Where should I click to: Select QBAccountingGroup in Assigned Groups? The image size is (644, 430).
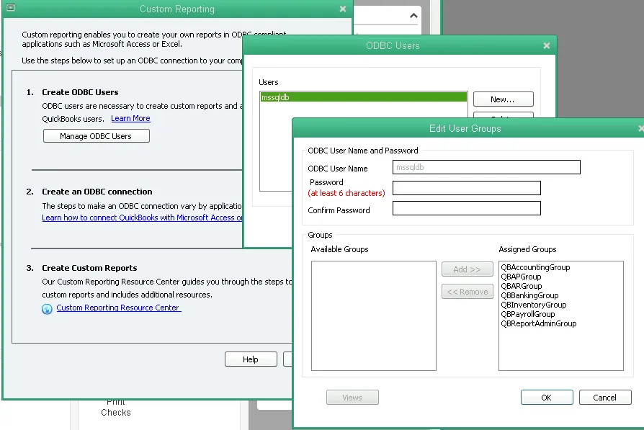point(535,267)
